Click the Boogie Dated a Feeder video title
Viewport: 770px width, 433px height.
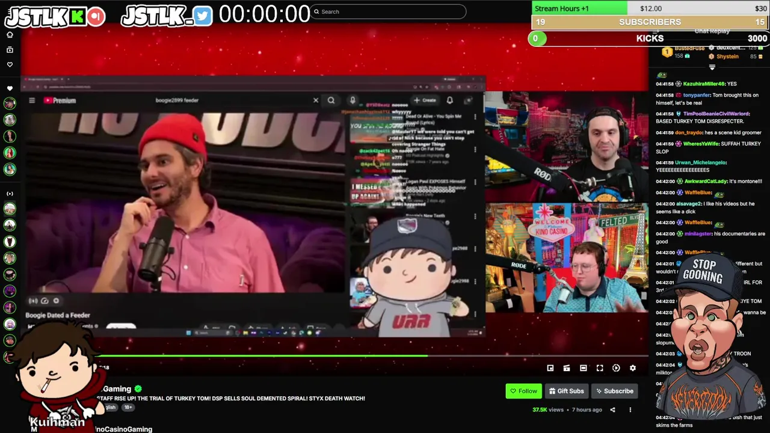pos(58,315)
